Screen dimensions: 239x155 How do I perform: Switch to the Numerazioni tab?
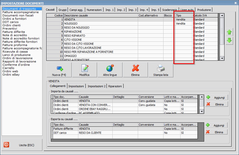[x=94, y=10]
